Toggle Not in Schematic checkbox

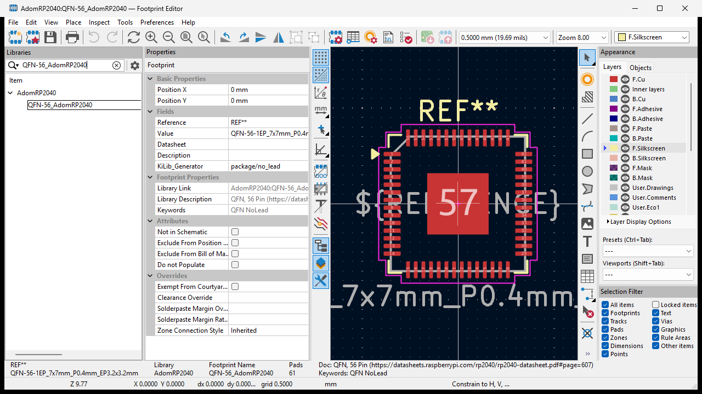[235, 232]
